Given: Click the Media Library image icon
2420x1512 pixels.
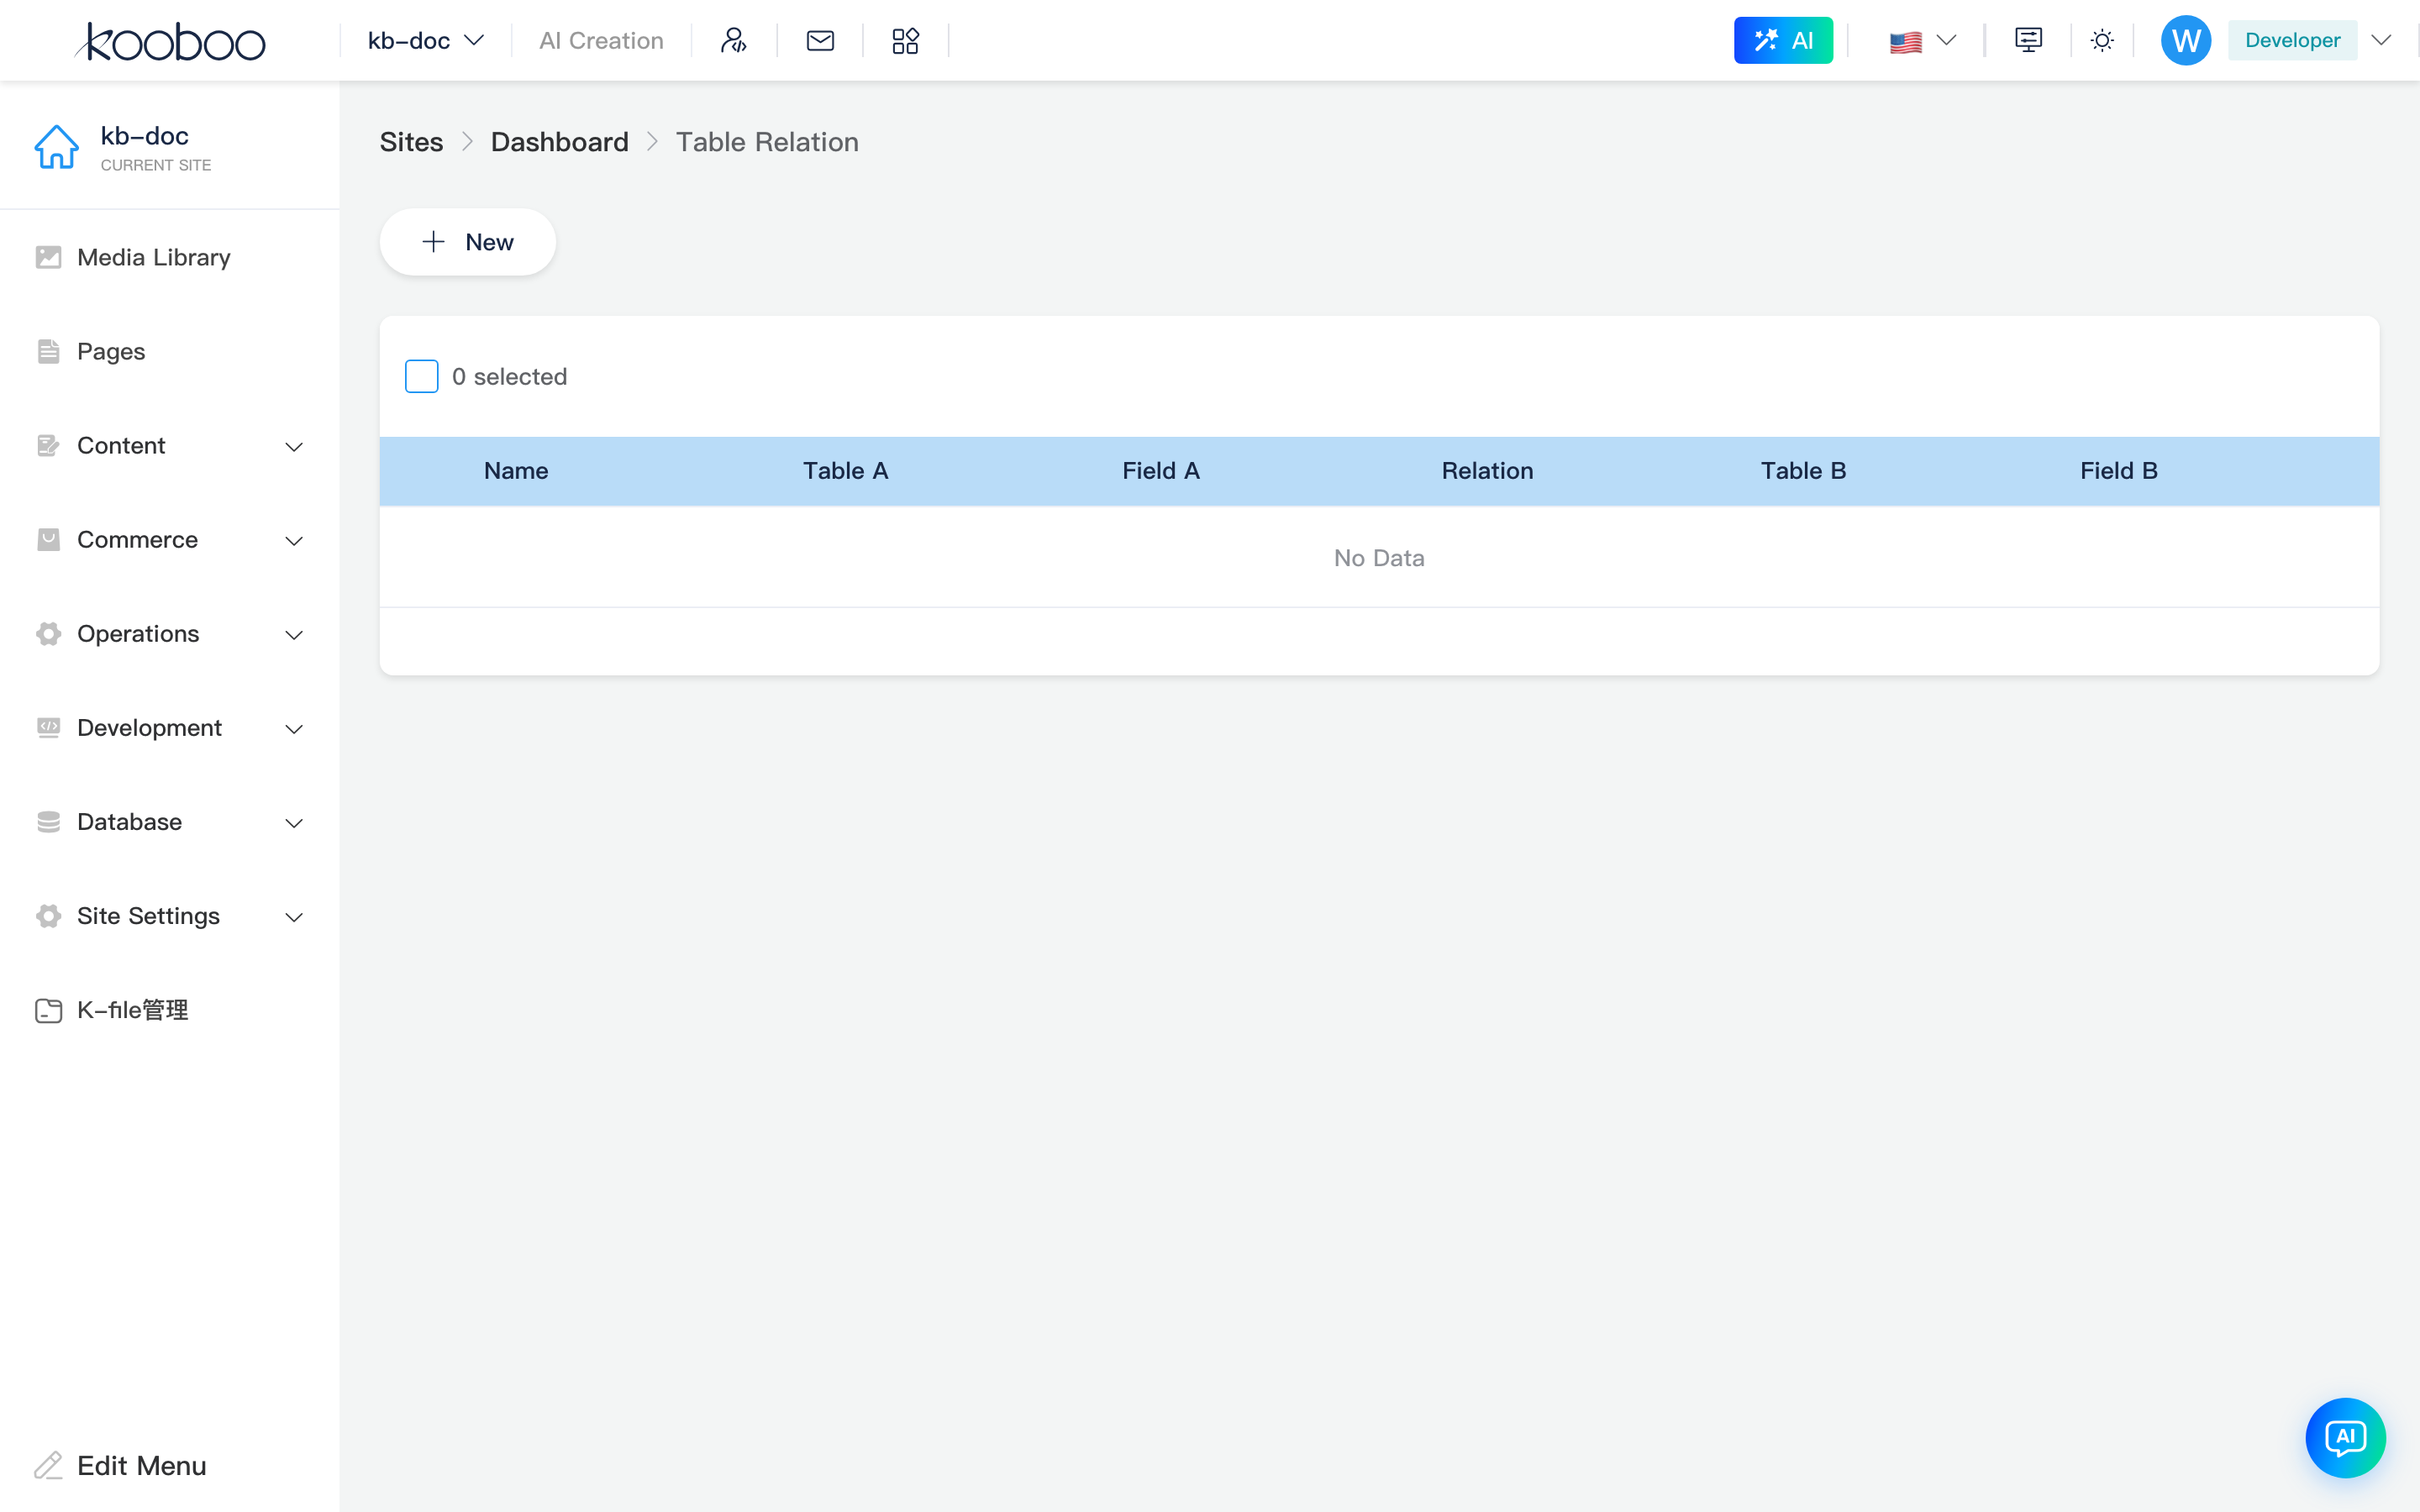Looking at the screenshot, I should pos(48,257).
